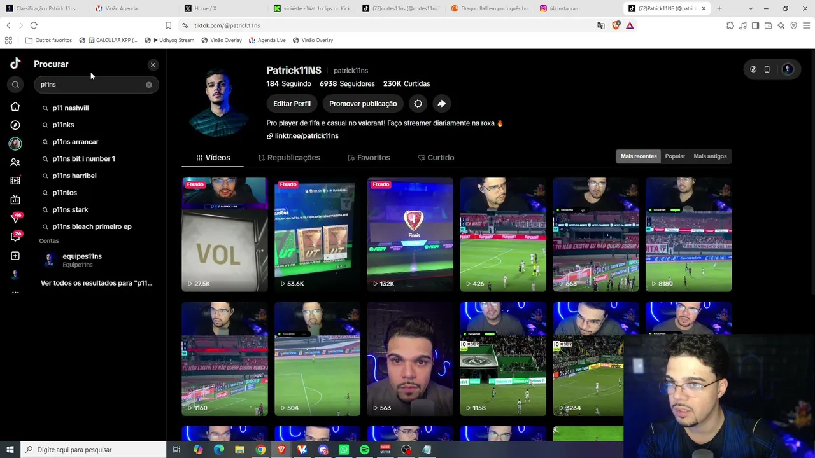The image size is (815, 458).
Task: Click the sidebar search magnifier icon
Action: click(15, 85)
